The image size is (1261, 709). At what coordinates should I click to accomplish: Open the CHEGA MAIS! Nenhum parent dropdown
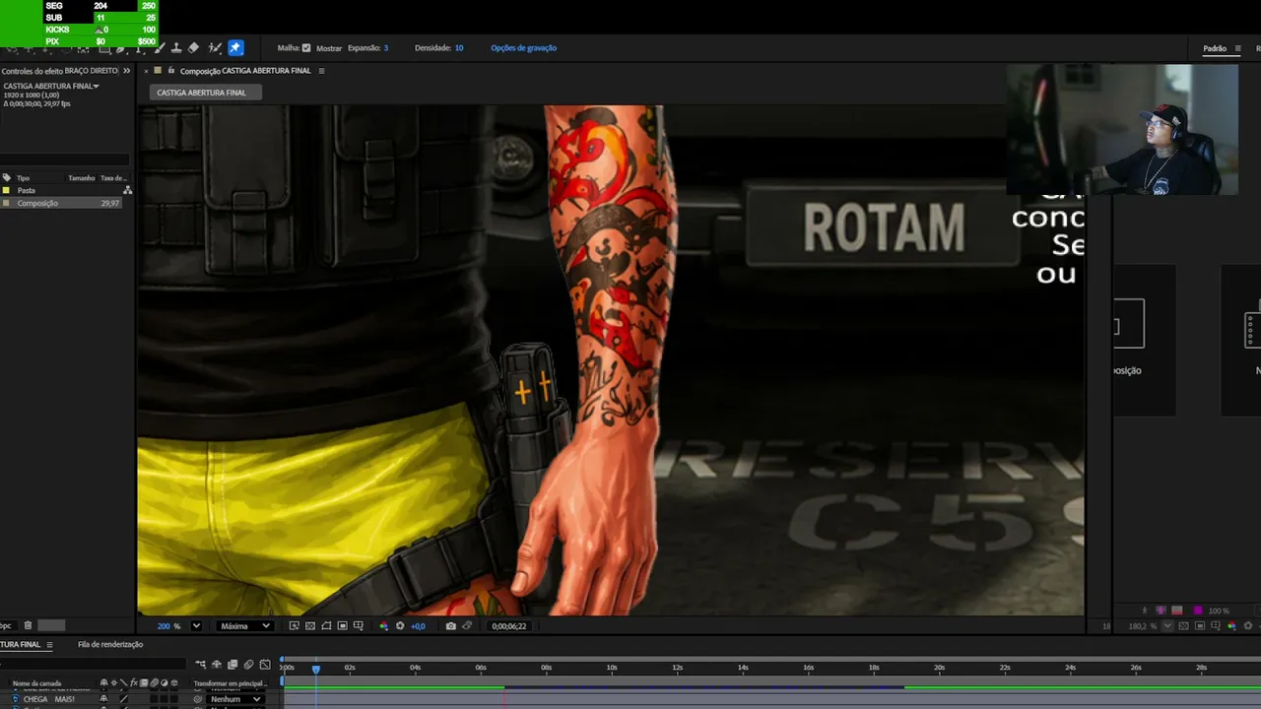(235, 699)
